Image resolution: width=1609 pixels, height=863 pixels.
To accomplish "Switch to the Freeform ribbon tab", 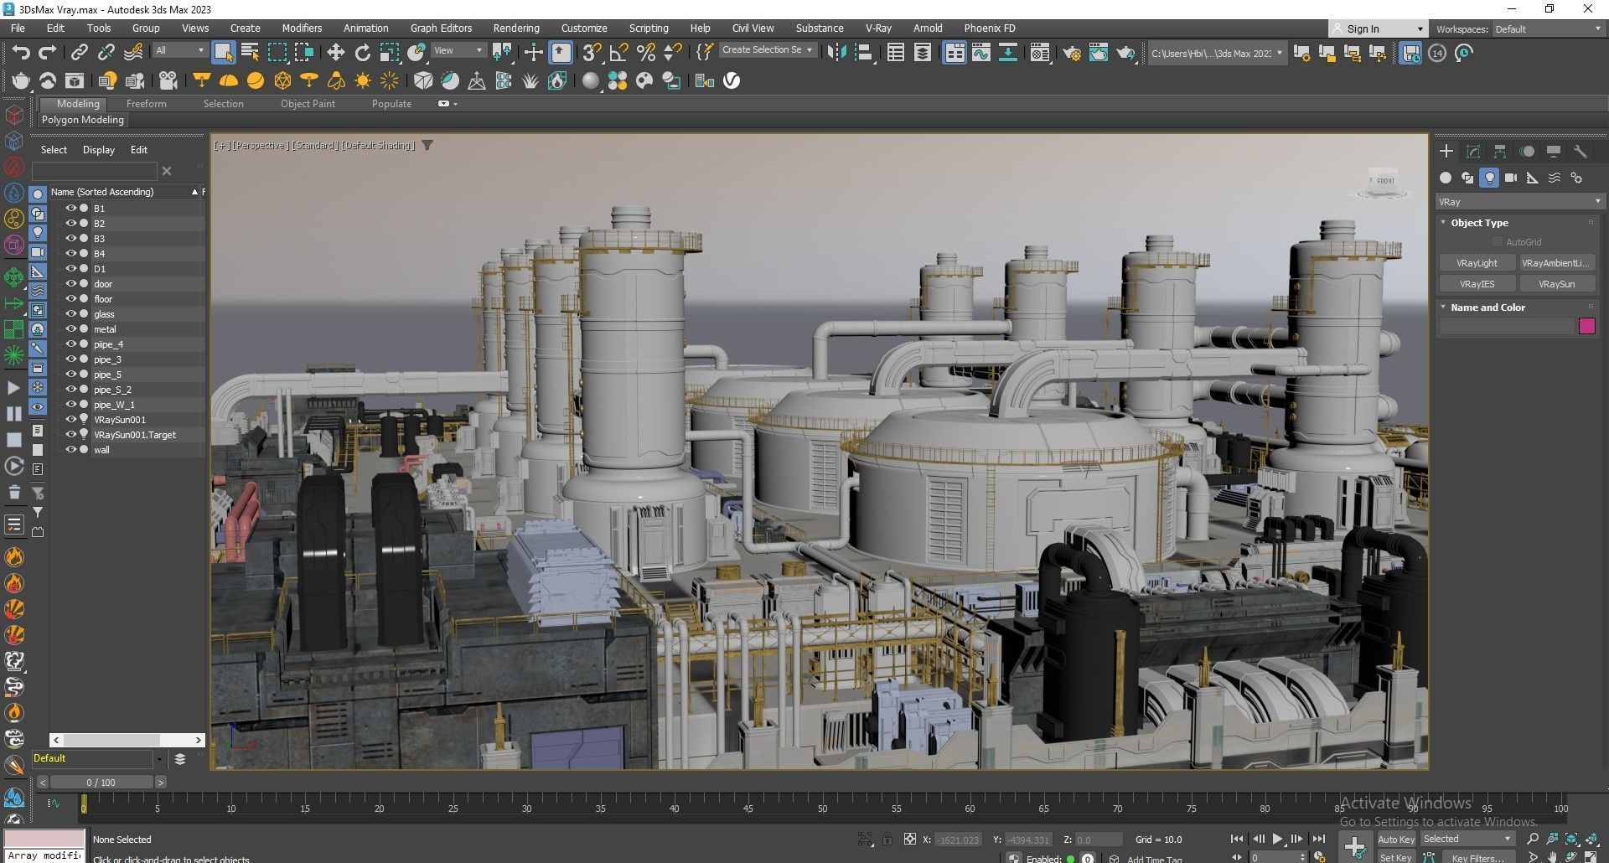I will [146, 104].
